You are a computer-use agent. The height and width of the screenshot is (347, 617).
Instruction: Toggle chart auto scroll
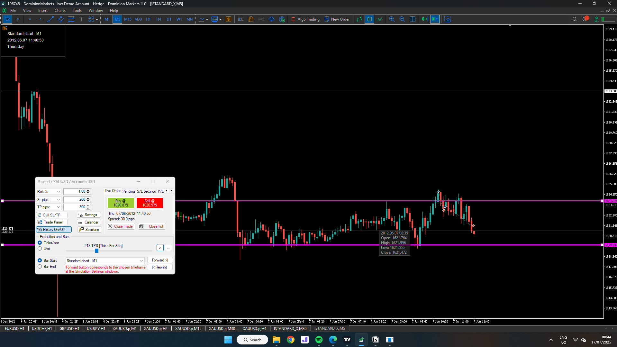pyautogui.click(x=425, y=19)
